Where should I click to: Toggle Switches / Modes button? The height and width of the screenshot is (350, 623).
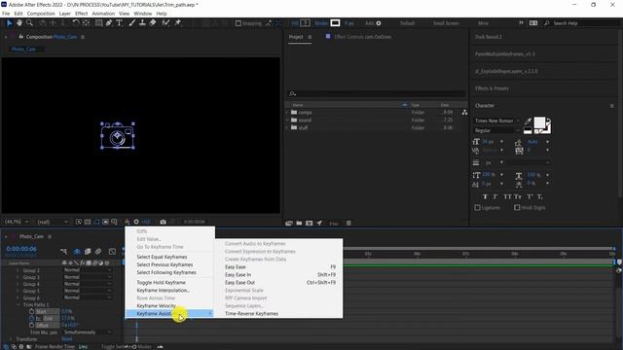click(x=126, y=347)
